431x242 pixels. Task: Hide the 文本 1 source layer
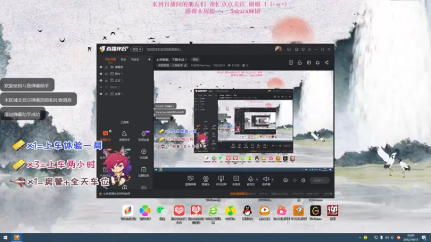tap(101, 80)
